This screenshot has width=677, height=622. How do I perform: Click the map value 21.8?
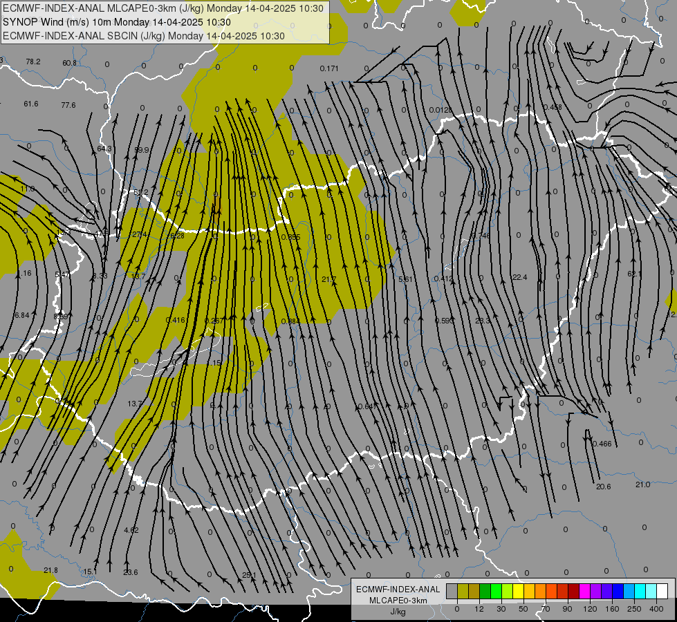[x=51, y=570]
